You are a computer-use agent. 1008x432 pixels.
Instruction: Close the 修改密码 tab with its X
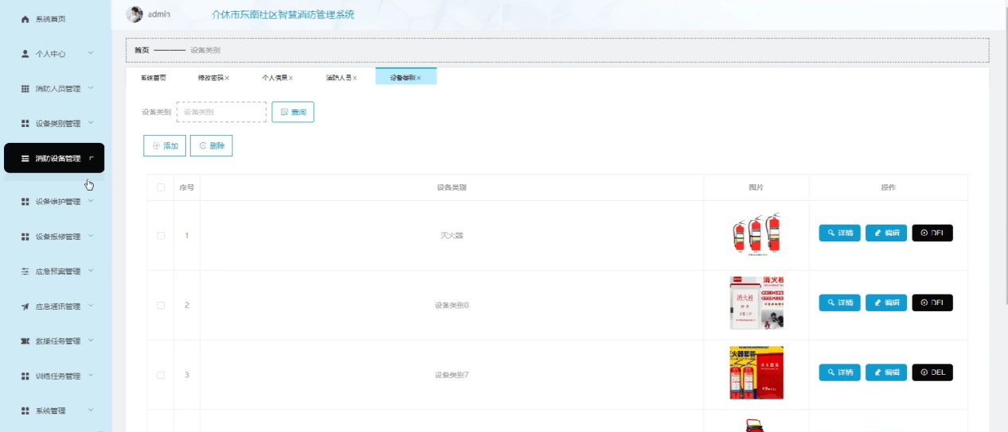pyautogui.click(x=227, y=78)
